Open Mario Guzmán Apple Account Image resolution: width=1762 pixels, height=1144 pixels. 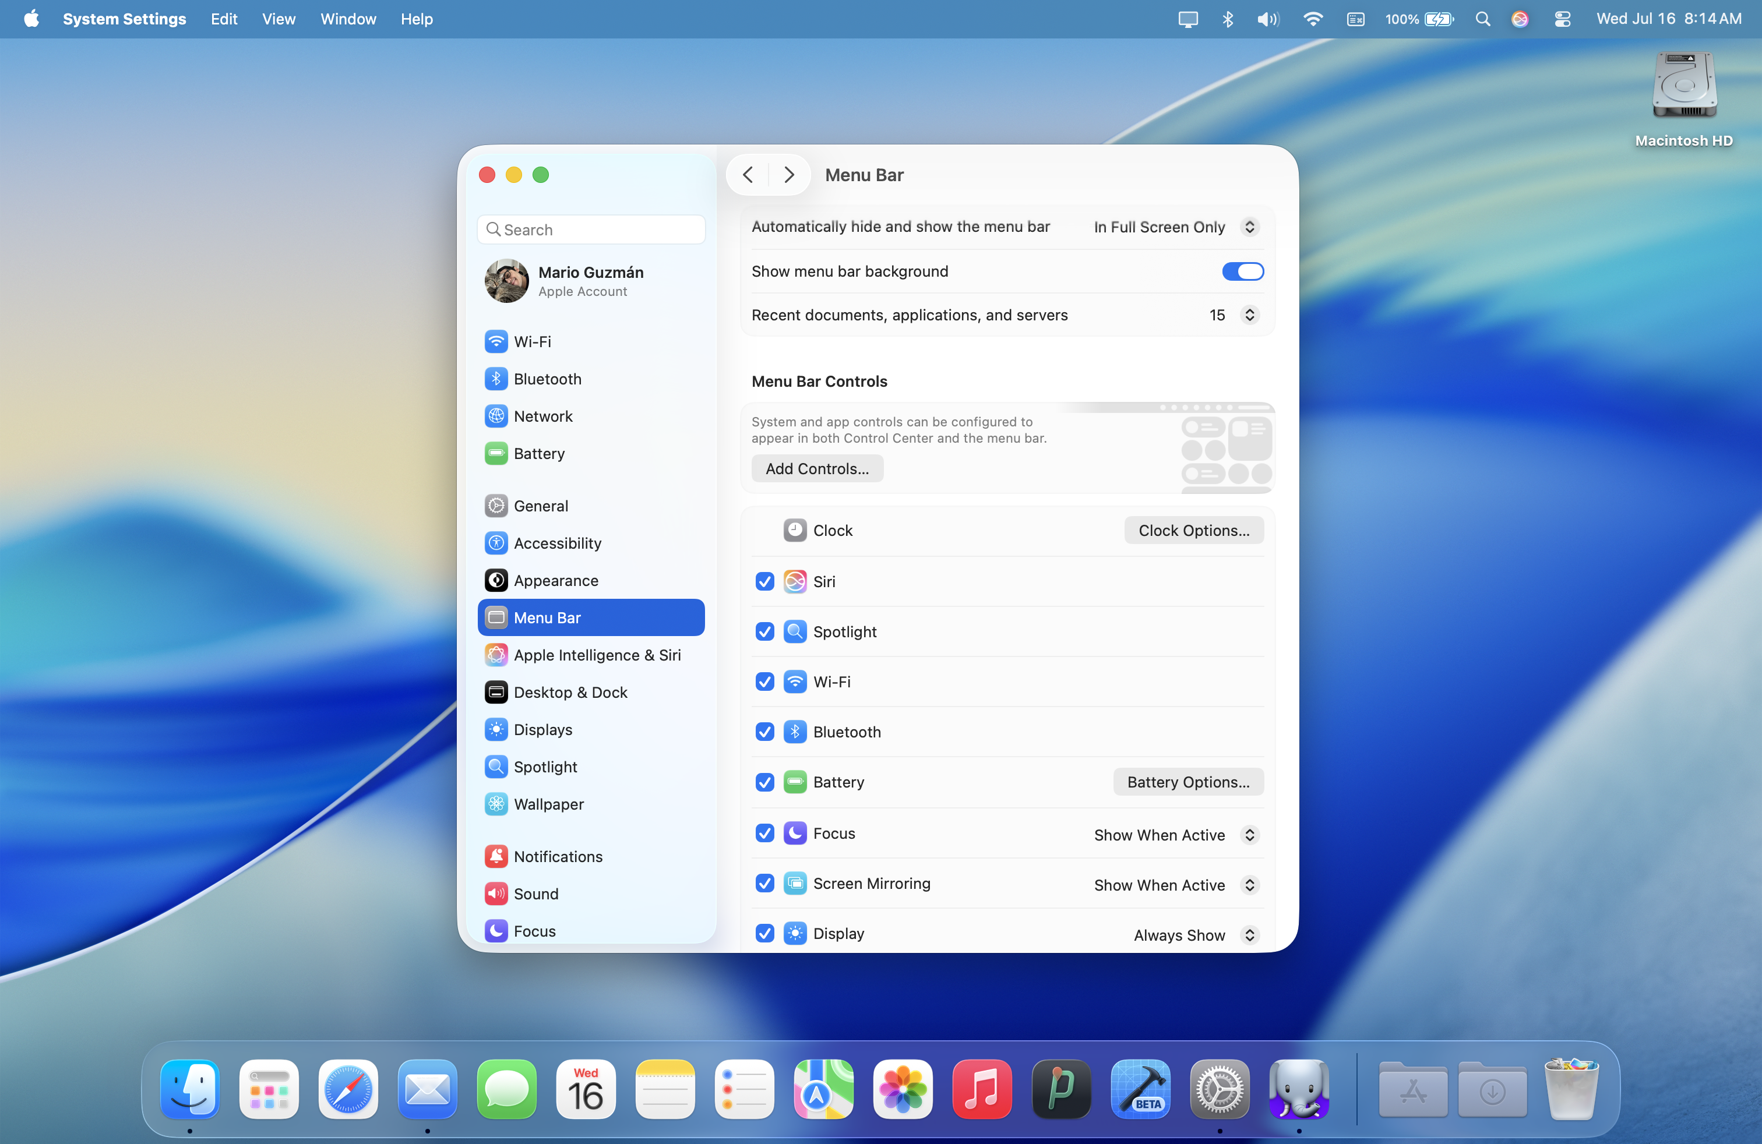point(591,281)
